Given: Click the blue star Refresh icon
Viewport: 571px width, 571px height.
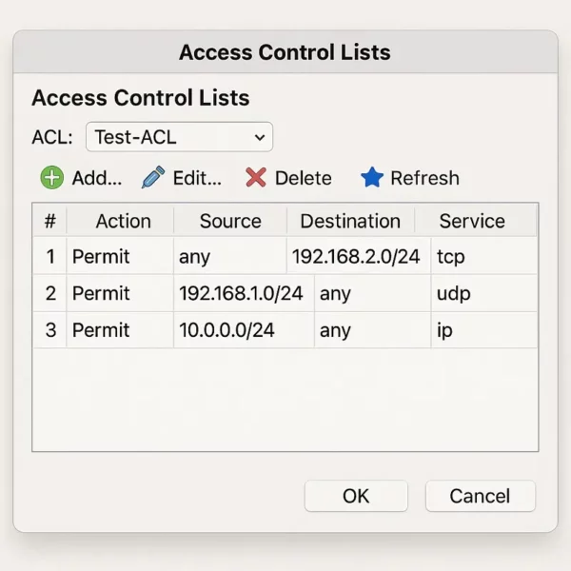Looking at the screenshot, I should point(372,177).
